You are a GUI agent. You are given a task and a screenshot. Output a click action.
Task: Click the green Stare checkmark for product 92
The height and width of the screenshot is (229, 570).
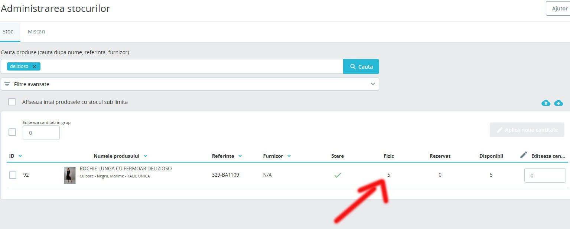[338, 175]
